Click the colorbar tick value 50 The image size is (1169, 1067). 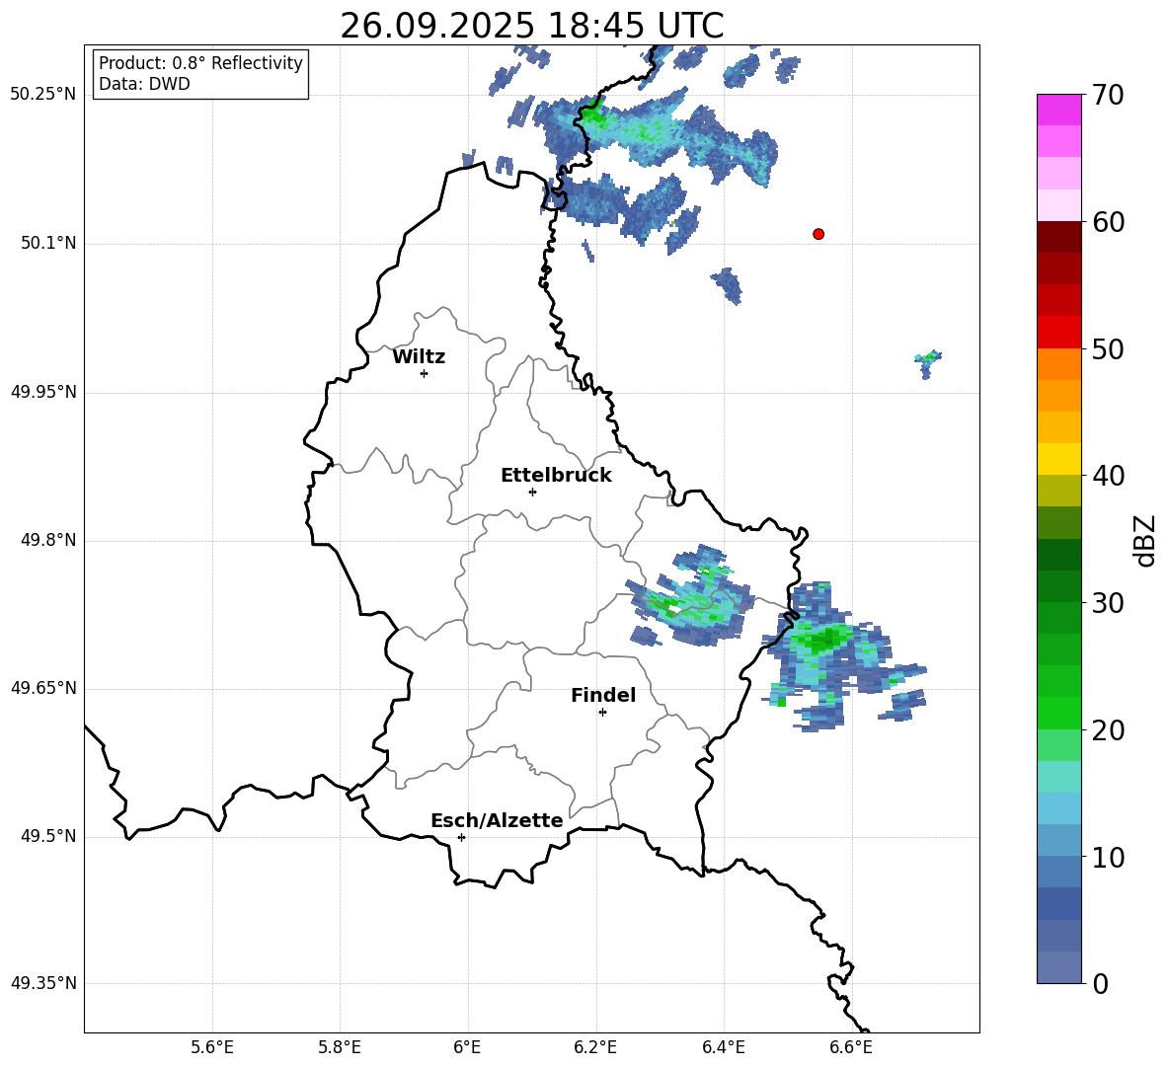1109,349
